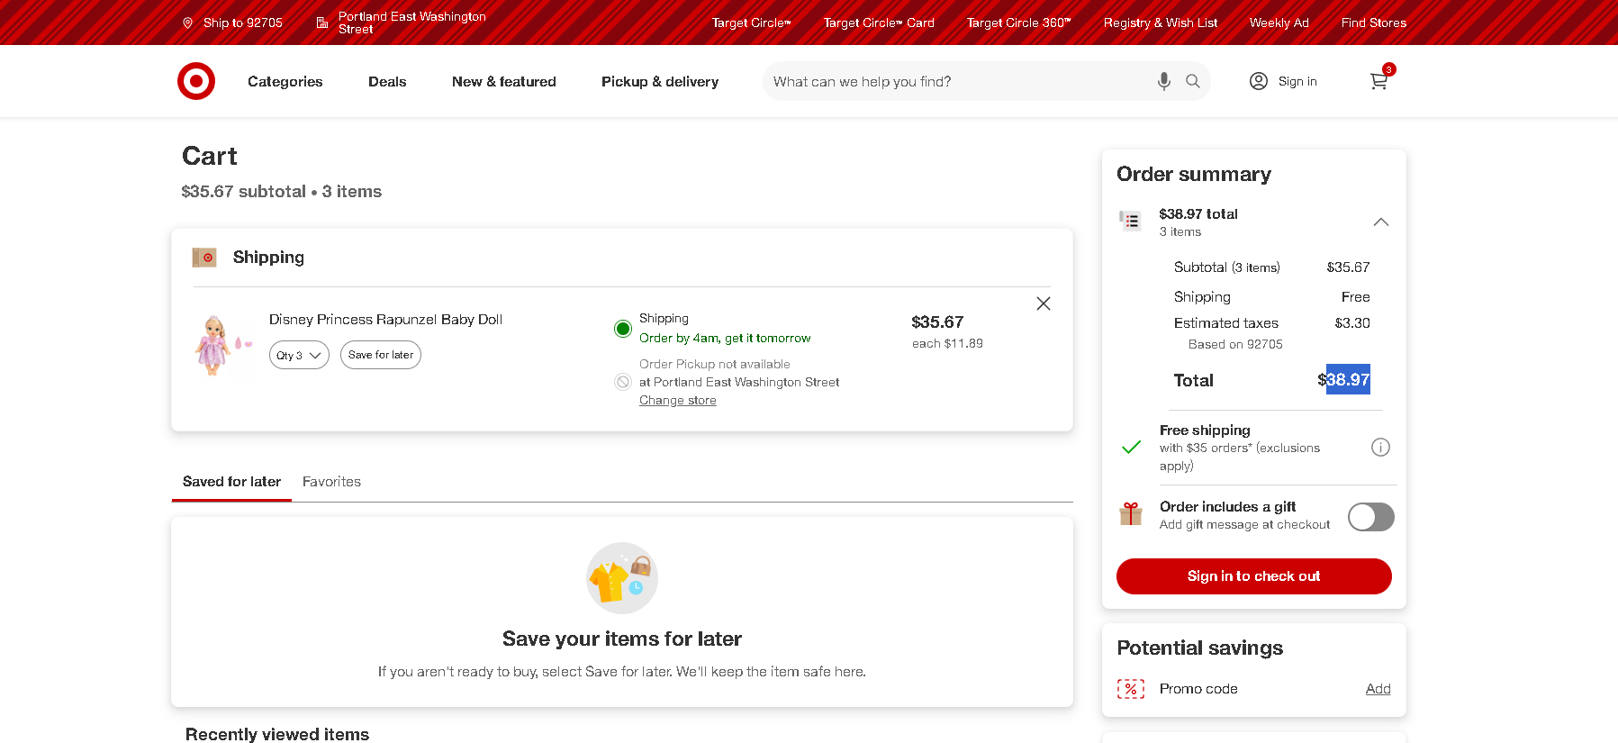Click the store building icon

click(321, 23)
